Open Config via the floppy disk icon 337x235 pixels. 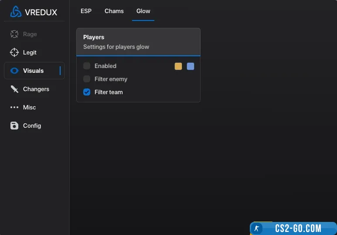coord(14,126)
